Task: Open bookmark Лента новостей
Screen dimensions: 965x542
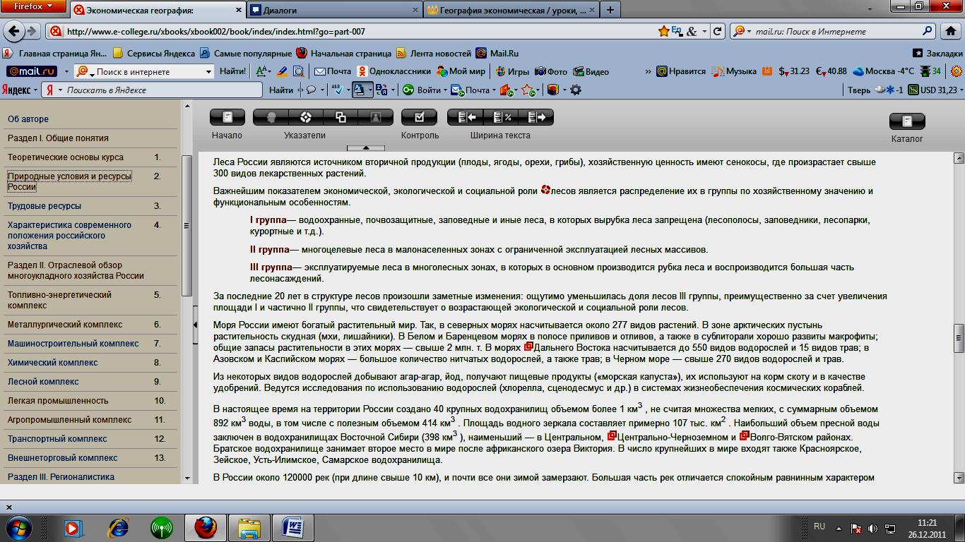Action: tap(434, 53)
